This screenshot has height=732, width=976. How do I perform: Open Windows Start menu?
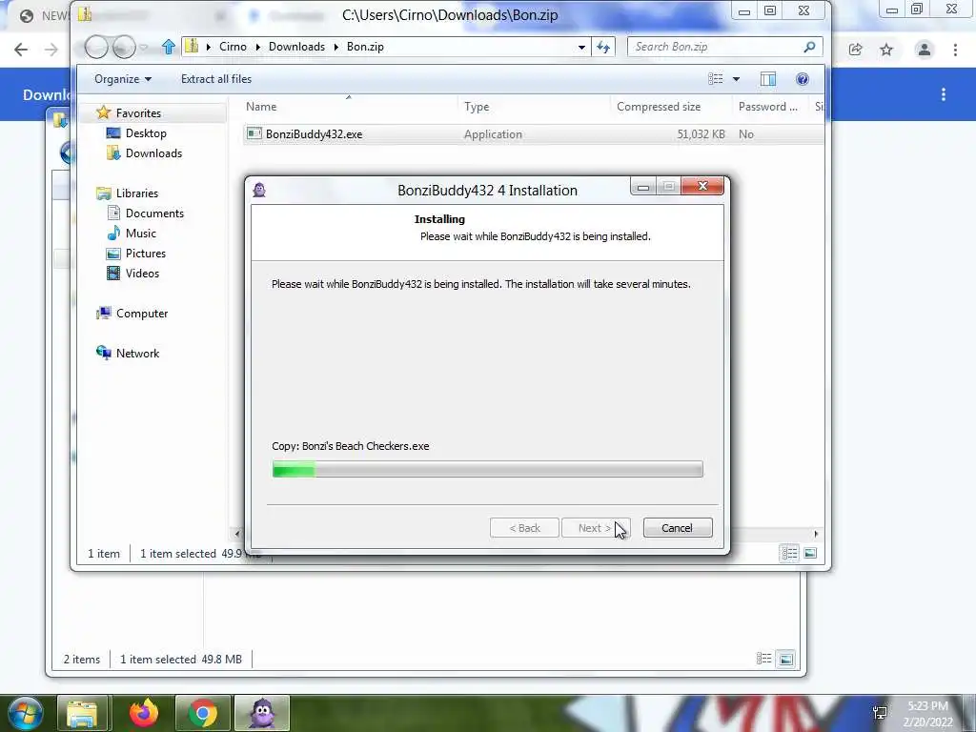click(x=26, y=713)
